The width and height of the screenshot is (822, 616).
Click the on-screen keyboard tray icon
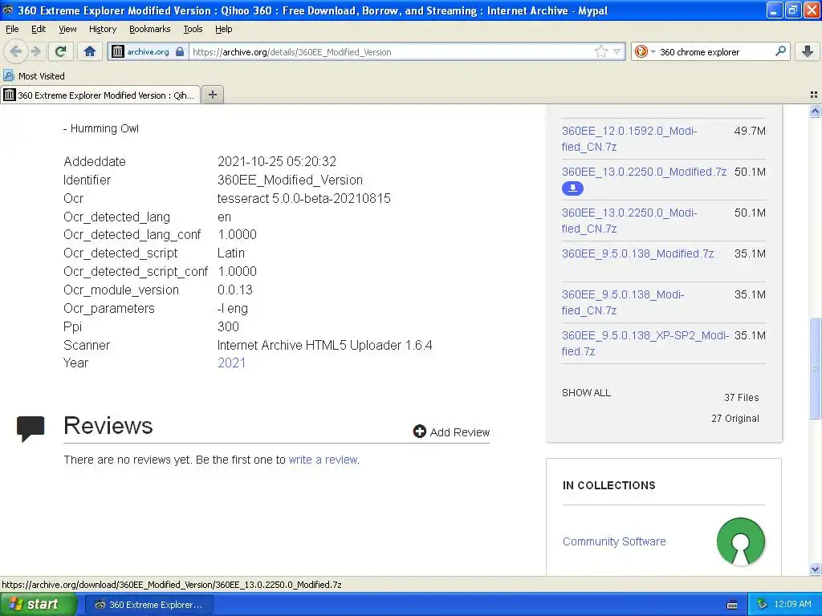pos(732,605)
